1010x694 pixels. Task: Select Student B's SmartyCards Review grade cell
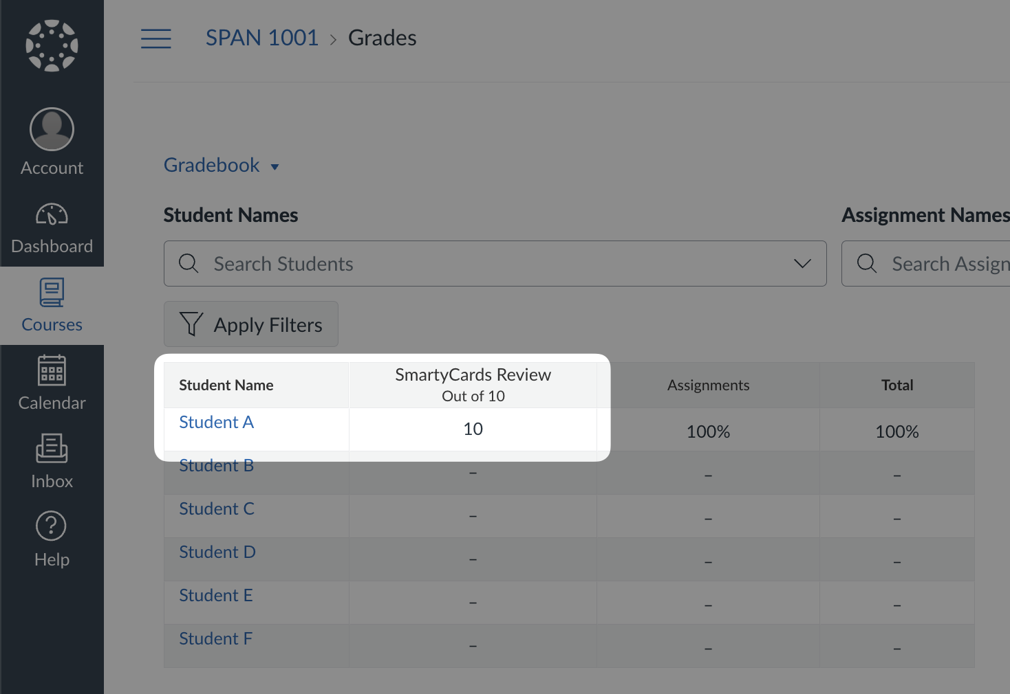473,473
